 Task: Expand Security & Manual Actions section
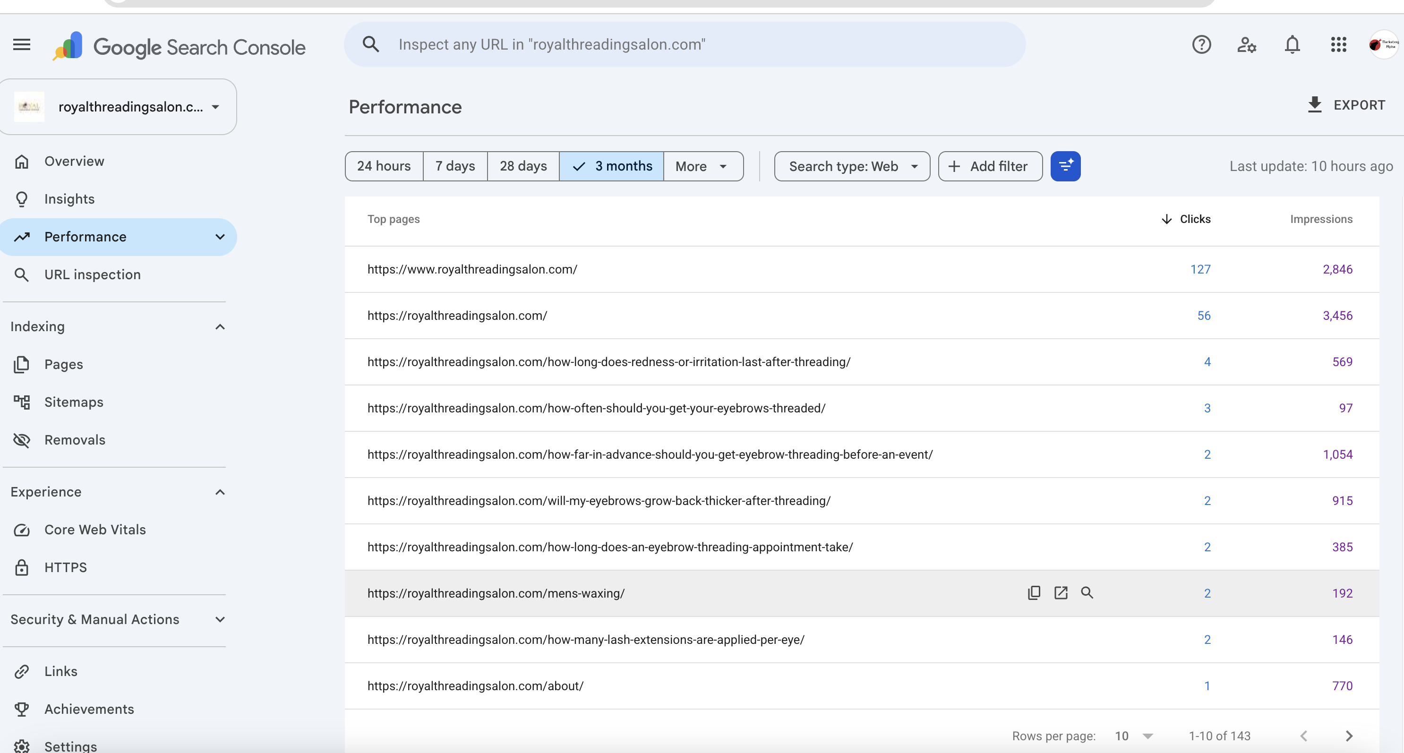coord(220,619)
